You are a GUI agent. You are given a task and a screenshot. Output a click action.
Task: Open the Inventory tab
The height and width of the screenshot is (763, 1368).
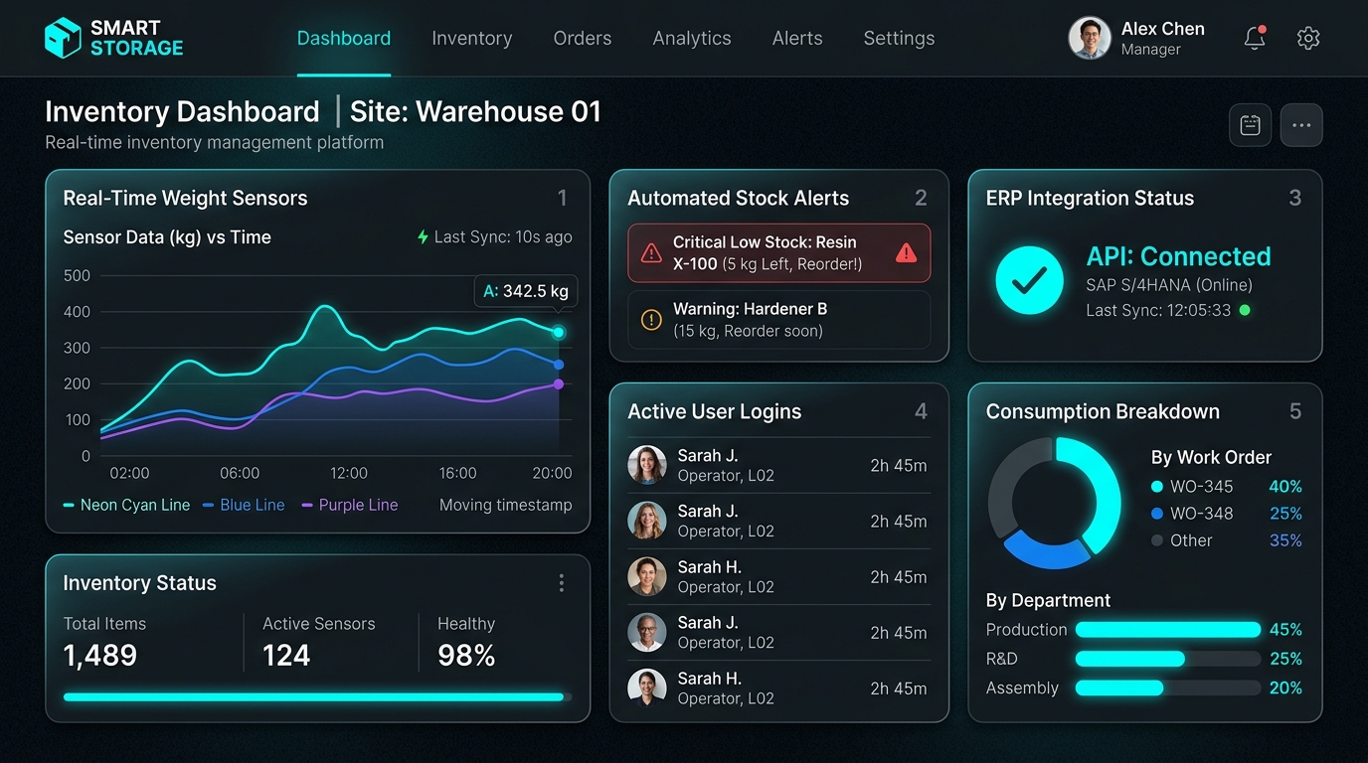point(472,39)
